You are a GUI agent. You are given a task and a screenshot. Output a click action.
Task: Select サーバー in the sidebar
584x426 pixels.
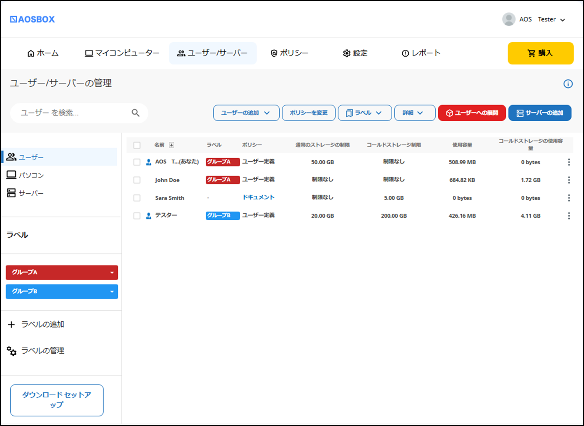point(59,193)
